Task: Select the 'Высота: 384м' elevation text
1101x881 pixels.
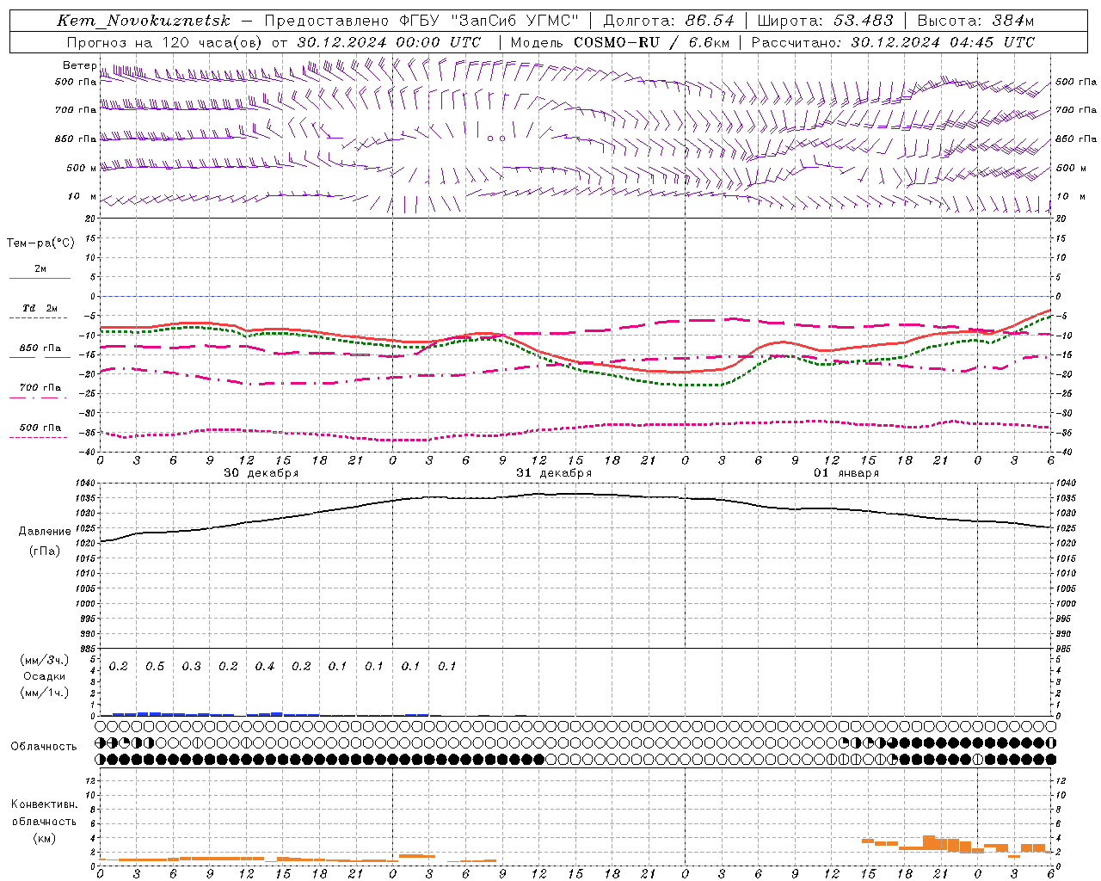Action: click(975, 21)
